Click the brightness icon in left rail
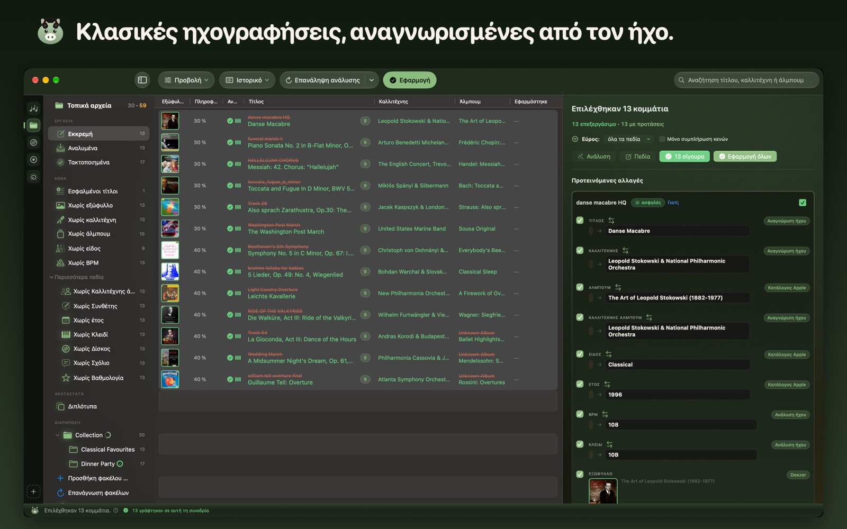The width and height of the screenshot is (847, 529). (x=33, y=177)
